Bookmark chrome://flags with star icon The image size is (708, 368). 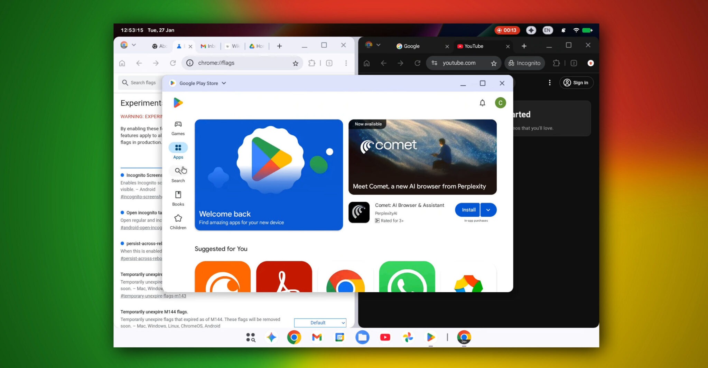[x=295, y=63]
